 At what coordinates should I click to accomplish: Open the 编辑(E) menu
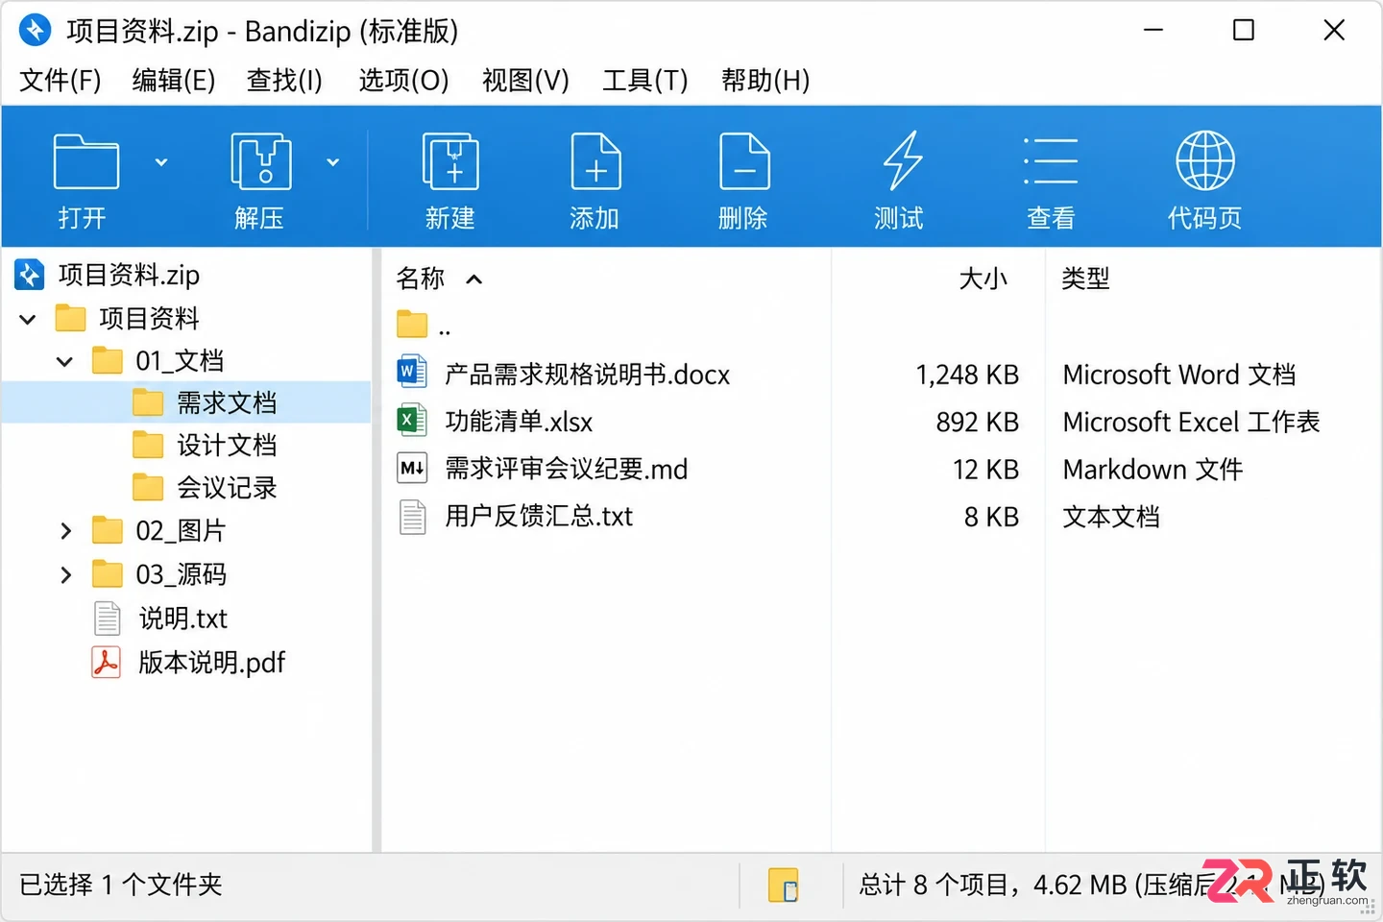pyautogui.click(x=174, y=80)
